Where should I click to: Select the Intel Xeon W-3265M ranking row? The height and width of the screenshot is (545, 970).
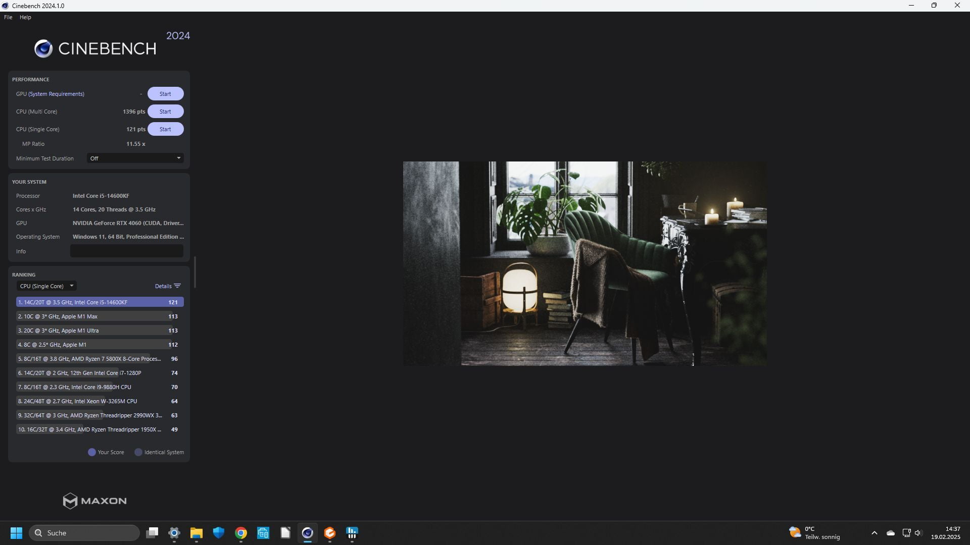pos(100,401)
